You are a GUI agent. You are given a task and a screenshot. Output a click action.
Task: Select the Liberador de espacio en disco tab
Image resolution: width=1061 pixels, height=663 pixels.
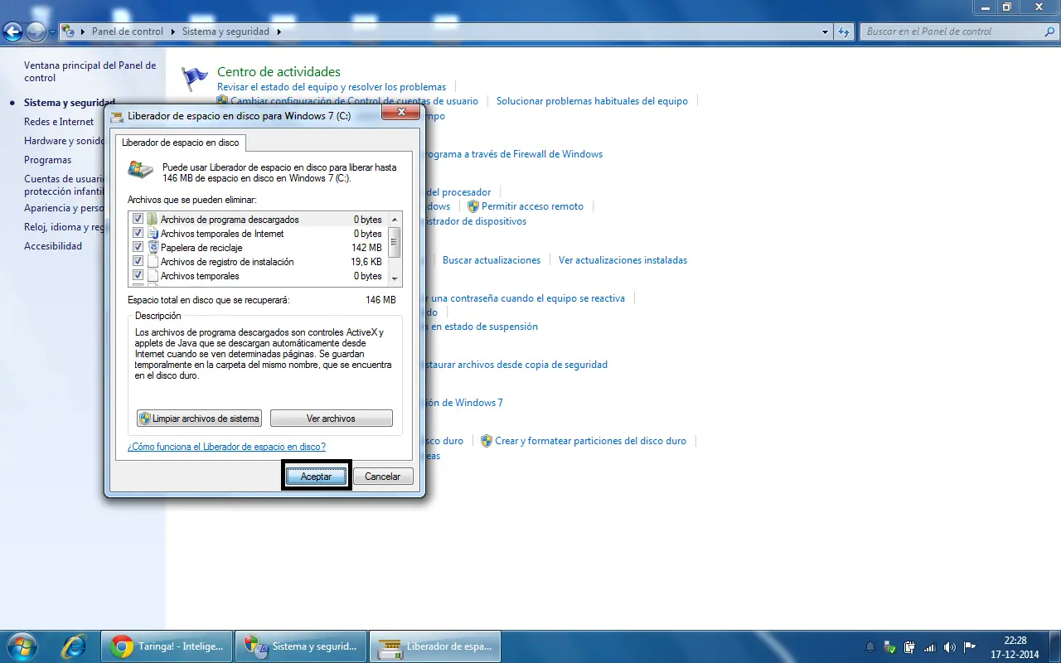181,143
